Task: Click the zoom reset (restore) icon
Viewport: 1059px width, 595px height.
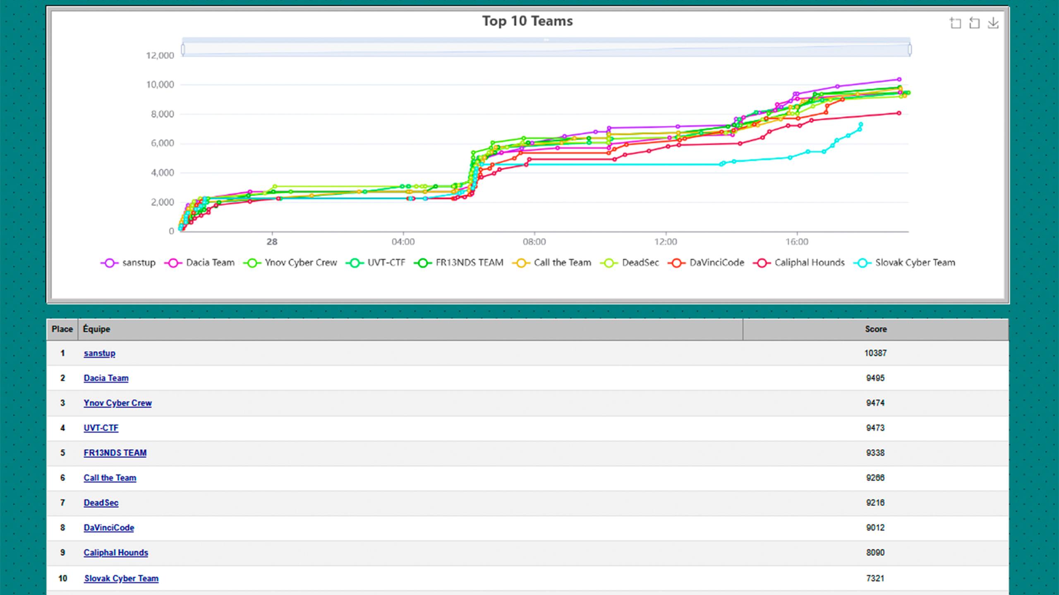Action: 974,23
